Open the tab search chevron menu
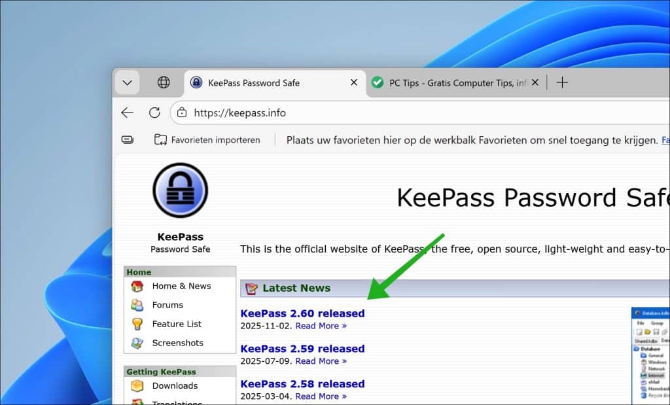This screenshot has width=670, height=405. point(127,82)
